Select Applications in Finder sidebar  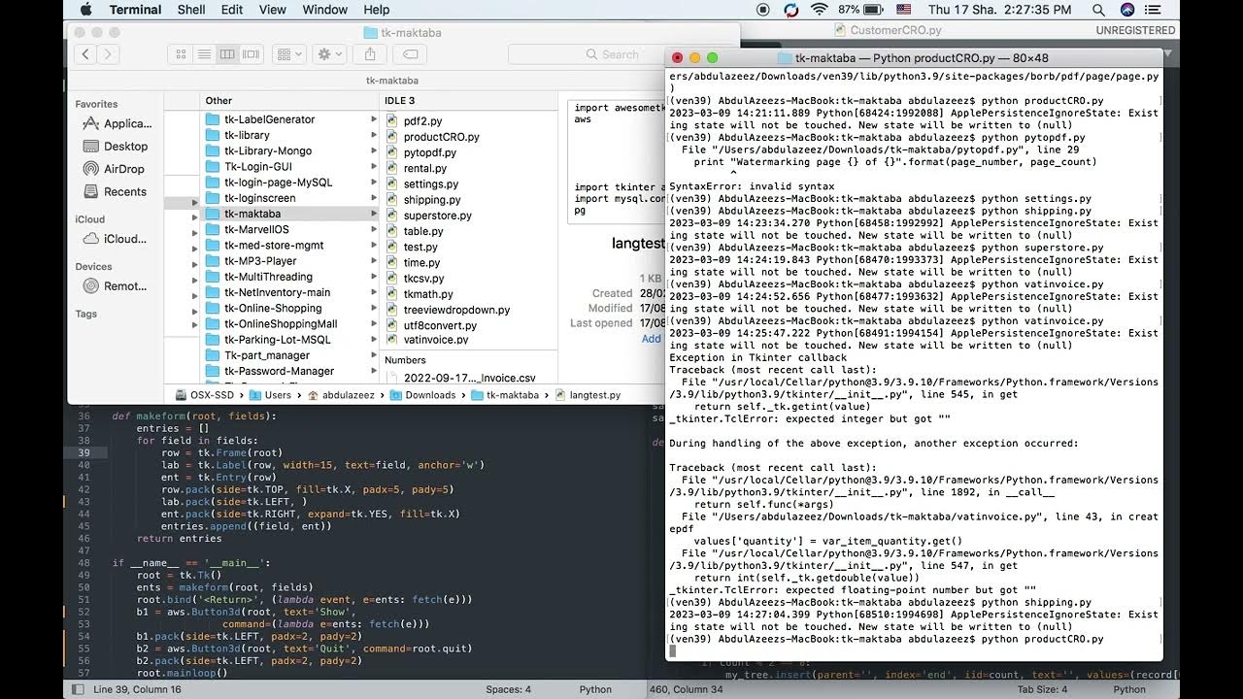tap(117, 123)
